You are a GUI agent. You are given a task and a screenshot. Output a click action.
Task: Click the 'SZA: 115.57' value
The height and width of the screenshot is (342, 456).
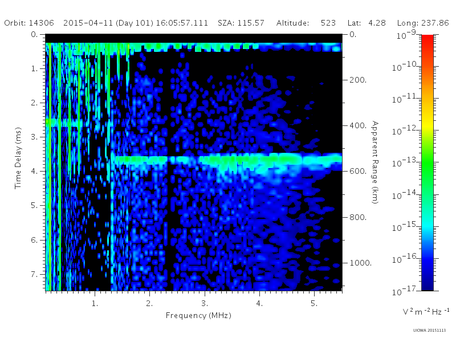[x=241, y=23]
